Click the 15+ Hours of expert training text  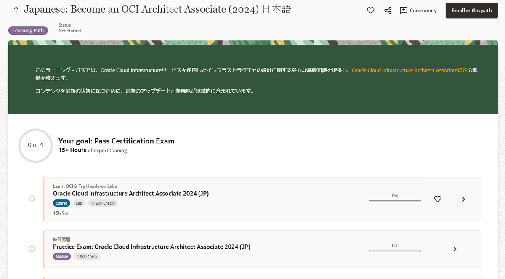(93, 151)
